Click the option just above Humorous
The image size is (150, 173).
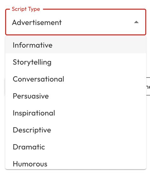(x=76, y=147)
